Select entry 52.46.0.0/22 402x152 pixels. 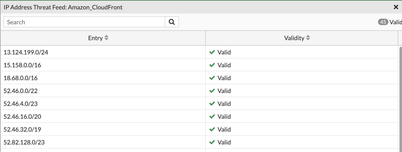click(20, 91)
